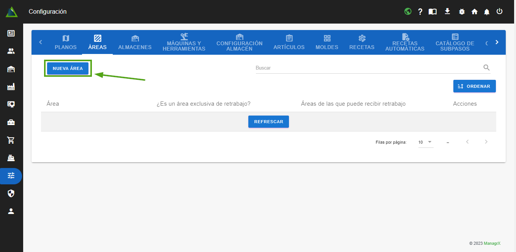516x252 pixels.
Task: Expand rows per page dropdown
Action: 426,142
